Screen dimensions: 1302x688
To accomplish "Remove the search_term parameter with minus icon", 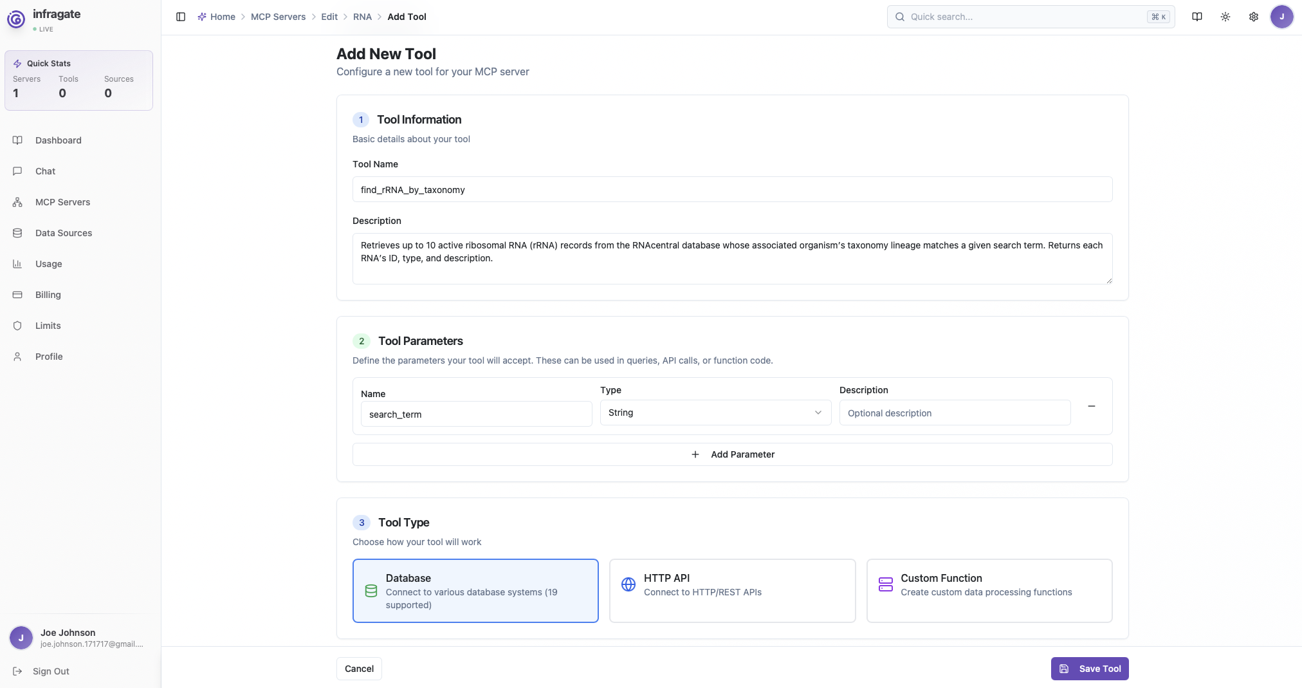I will 1092,406.
